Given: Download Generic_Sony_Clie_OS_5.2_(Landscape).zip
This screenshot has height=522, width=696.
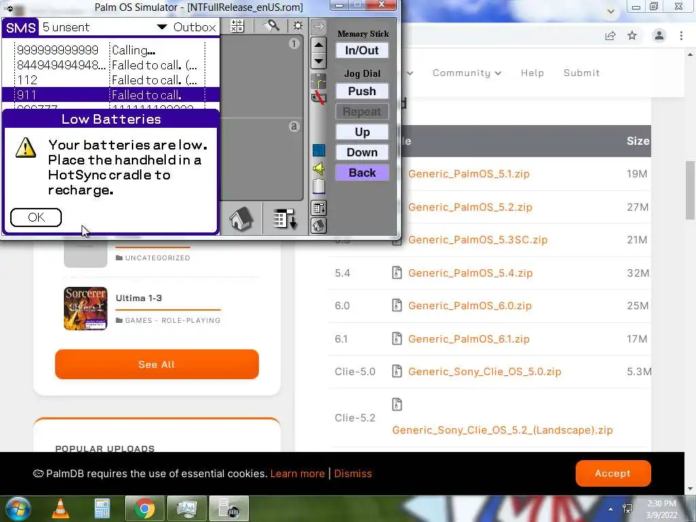Looking at the screenshot, I should pos(502,430).
